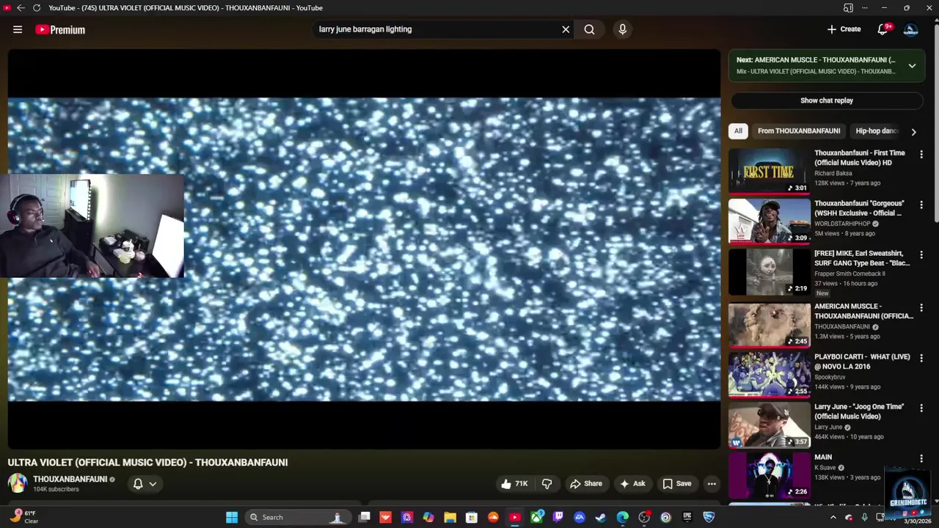Open the AMERICAN MUSCLE thumbnail

(770, 324)
